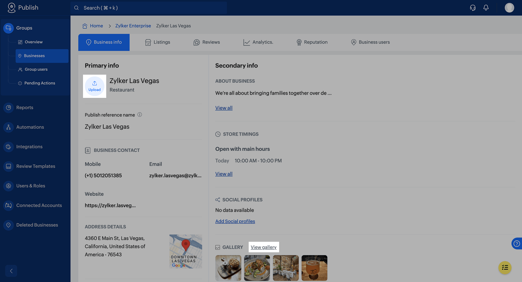Focus the Search input field
This screenshot has width=522, height=282.
pos(149,8)
